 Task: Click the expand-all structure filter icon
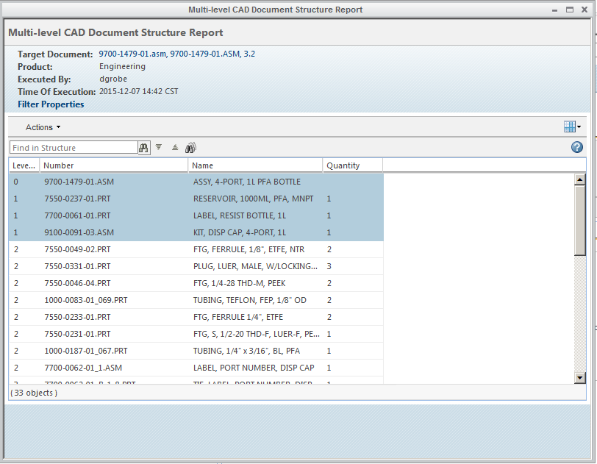pos(159,147)
